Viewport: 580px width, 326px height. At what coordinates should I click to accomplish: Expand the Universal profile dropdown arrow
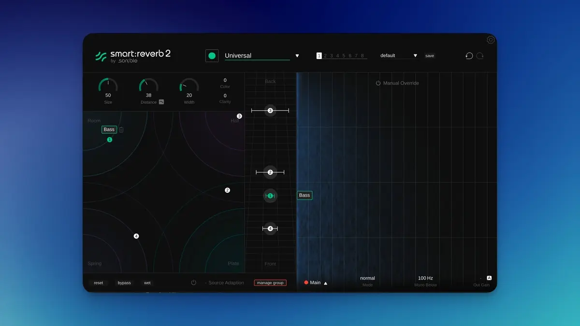tap(297, 56)
